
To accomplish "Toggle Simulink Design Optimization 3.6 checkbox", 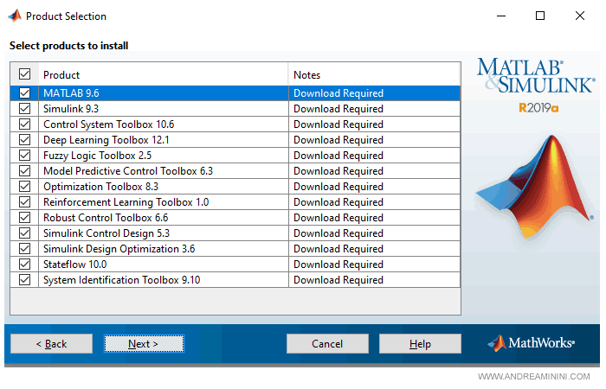I will tap(25, 249).
